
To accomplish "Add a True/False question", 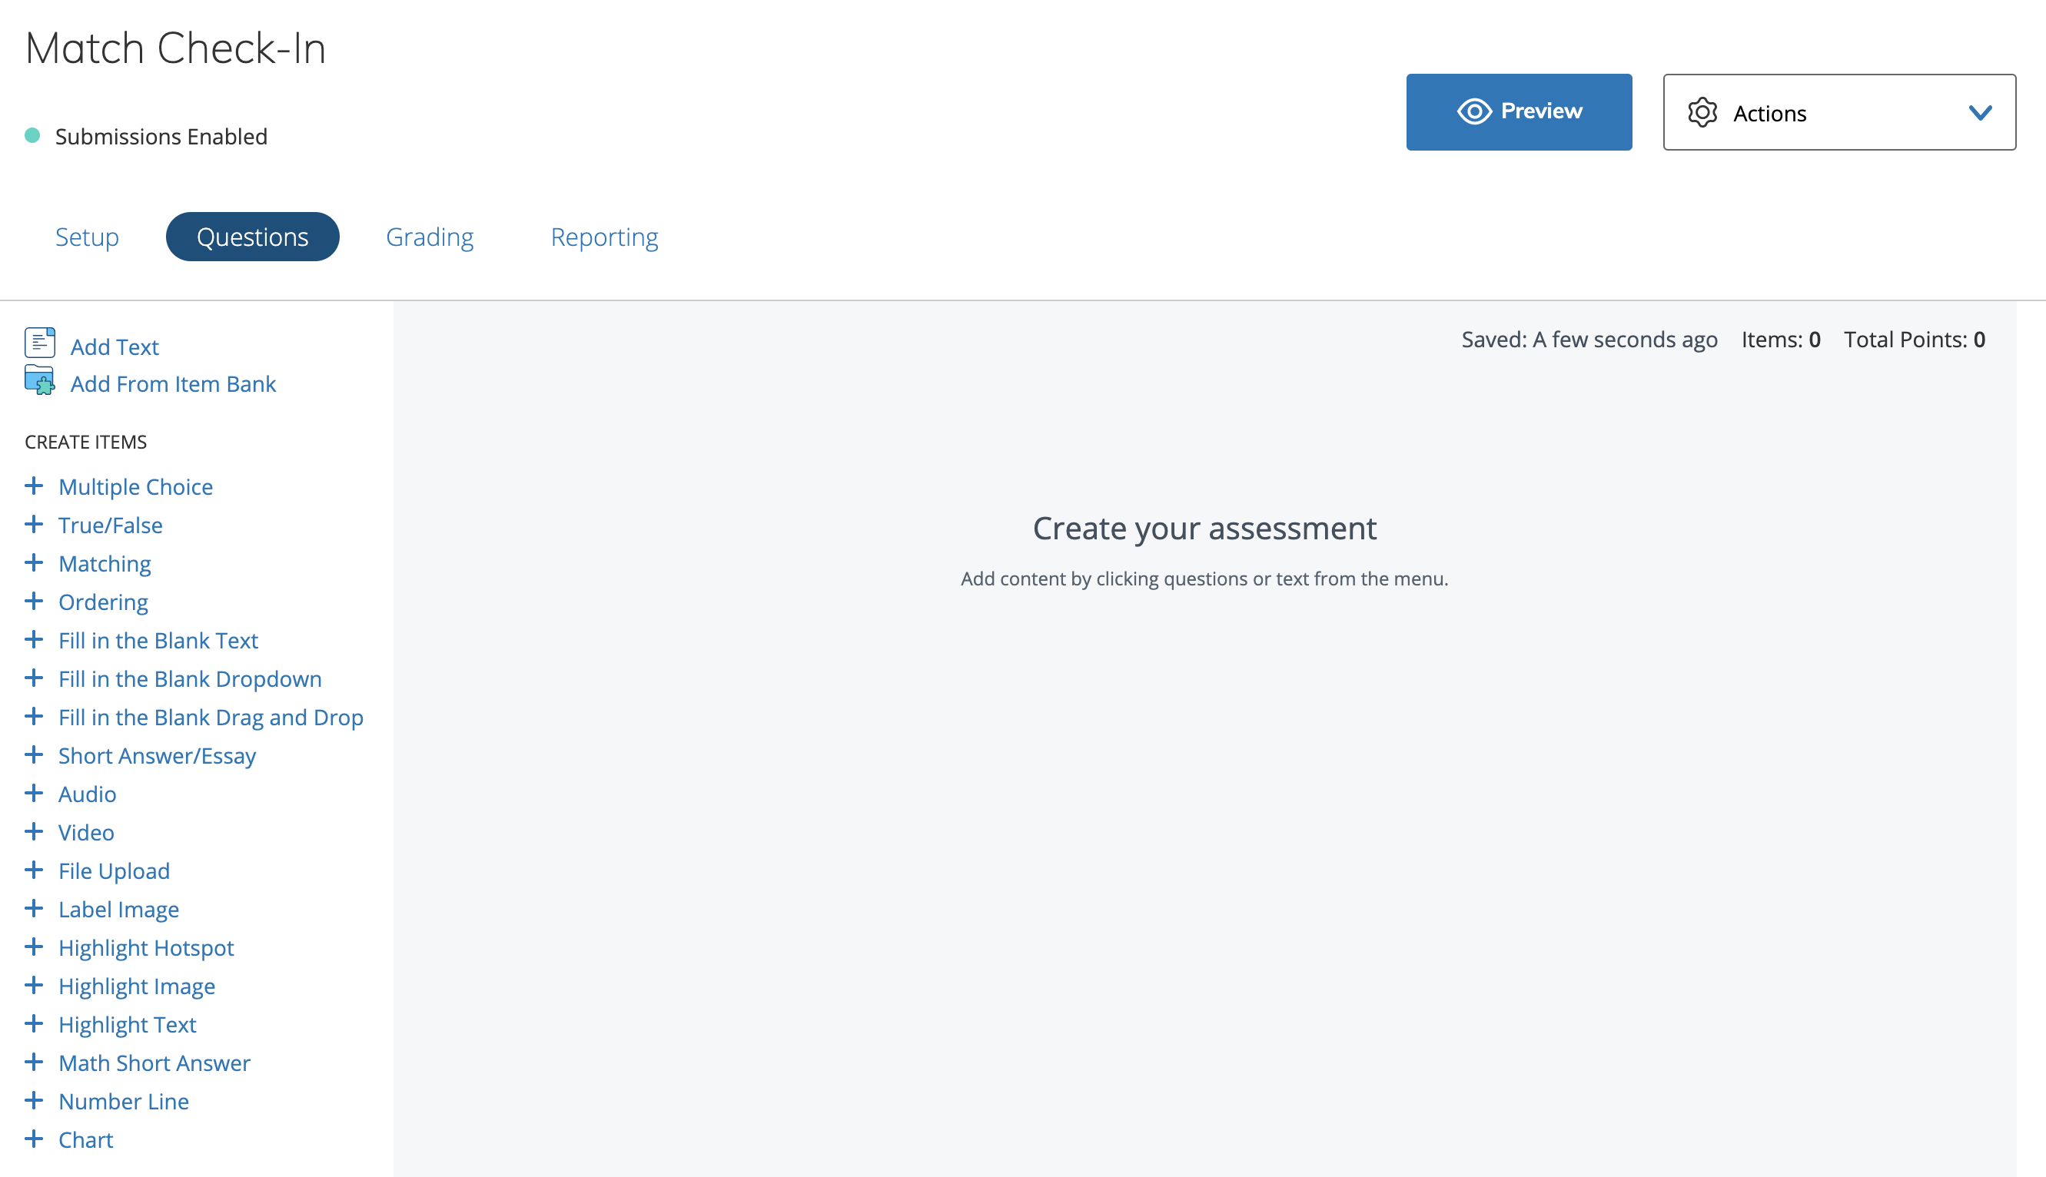I will pyautogui.click(x=110, y=526).
